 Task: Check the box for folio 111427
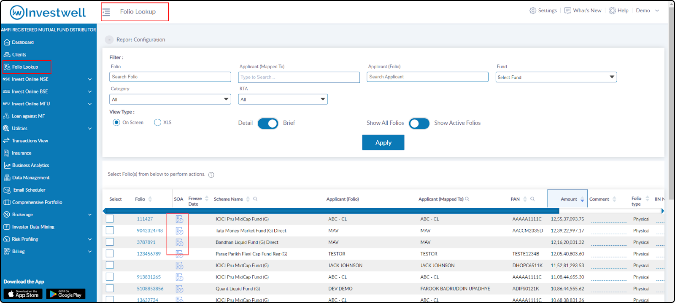click(x=110, y=219)
